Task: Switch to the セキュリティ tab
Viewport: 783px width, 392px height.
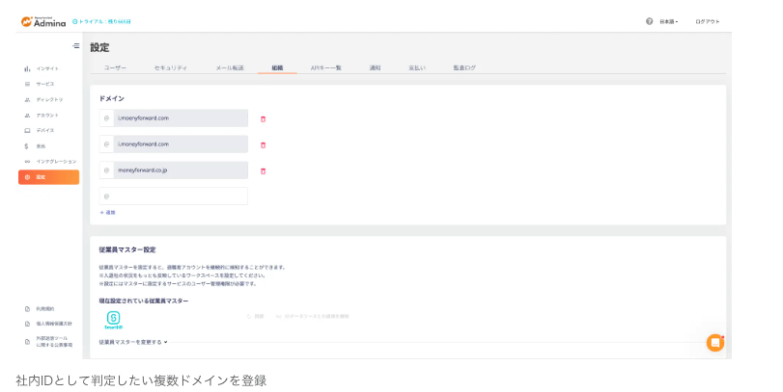Action: (171, 67)
